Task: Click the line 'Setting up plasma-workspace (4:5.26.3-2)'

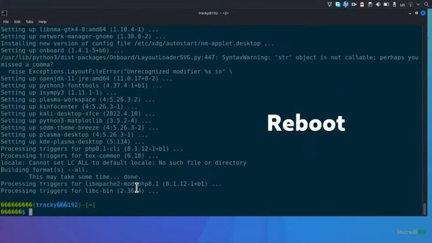Action: coord(78,99)
